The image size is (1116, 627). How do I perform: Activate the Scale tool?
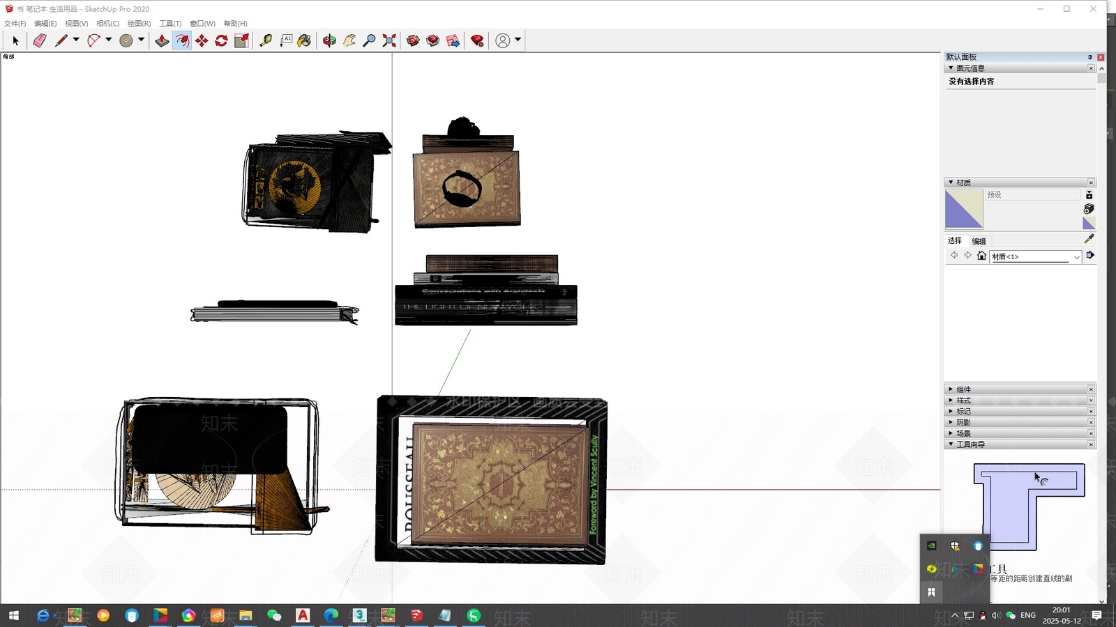coord(241,41)
